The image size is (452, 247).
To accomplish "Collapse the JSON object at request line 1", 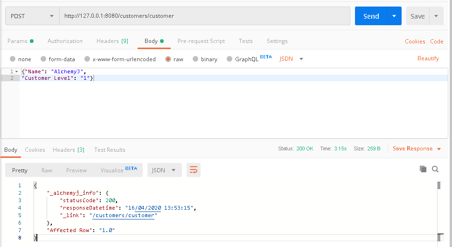I will (x=17, y=71).
